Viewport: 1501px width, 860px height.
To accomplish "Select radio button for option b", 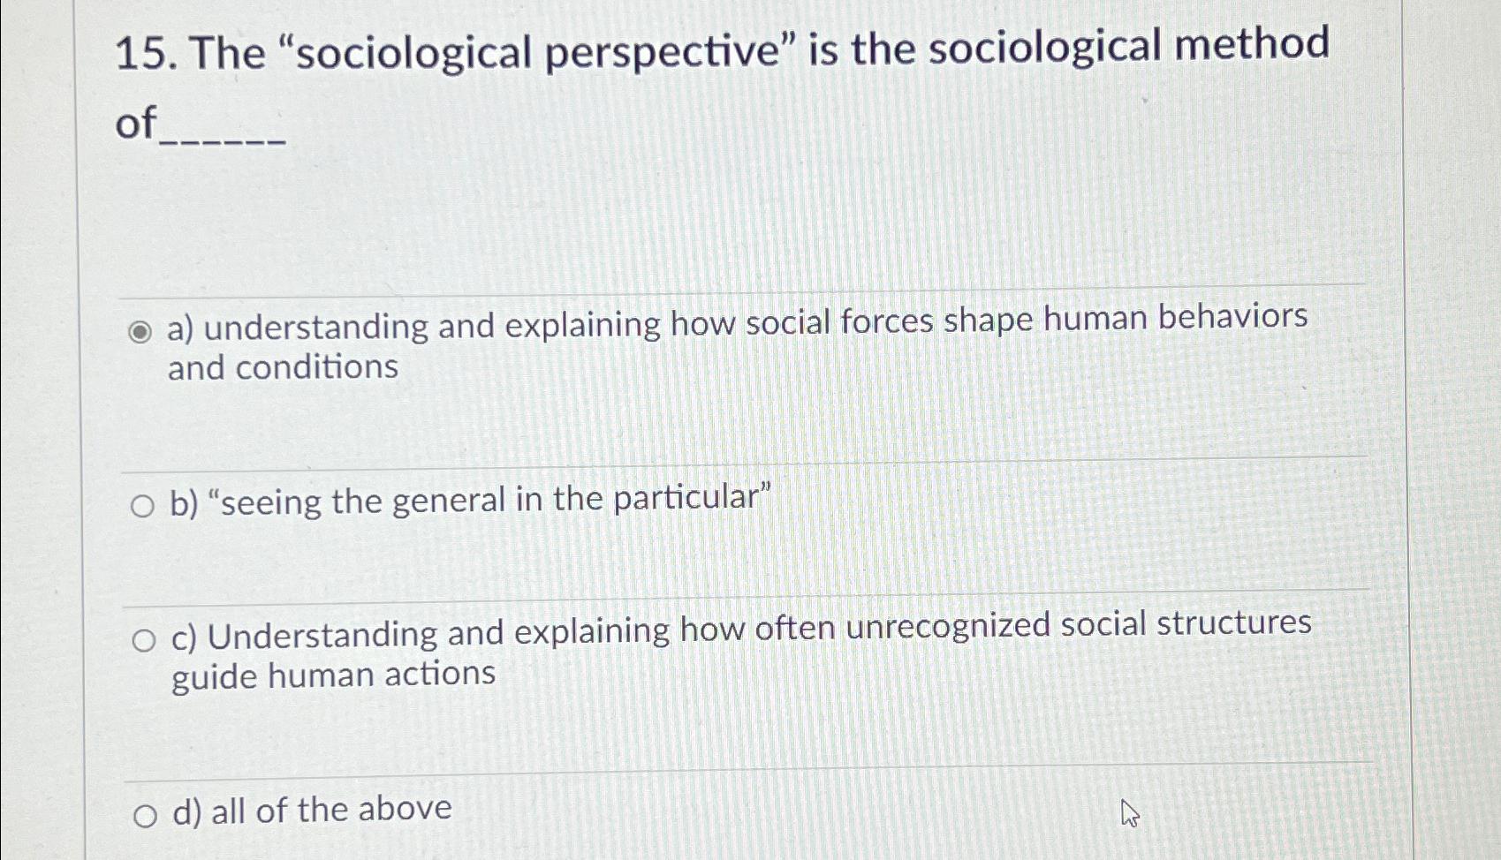I will 143,506.
